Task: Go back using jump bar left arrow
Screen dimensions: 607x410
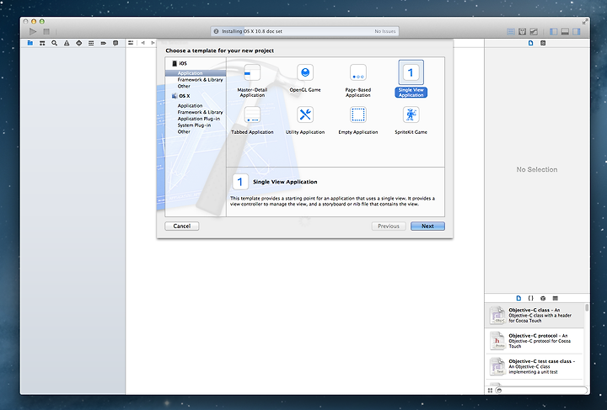Action: [x=142, y=42]
